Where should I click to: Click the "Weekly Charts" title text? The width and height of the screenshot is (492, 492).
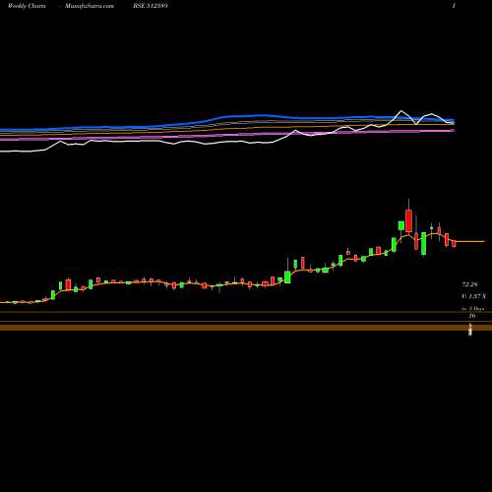[27, 6]
